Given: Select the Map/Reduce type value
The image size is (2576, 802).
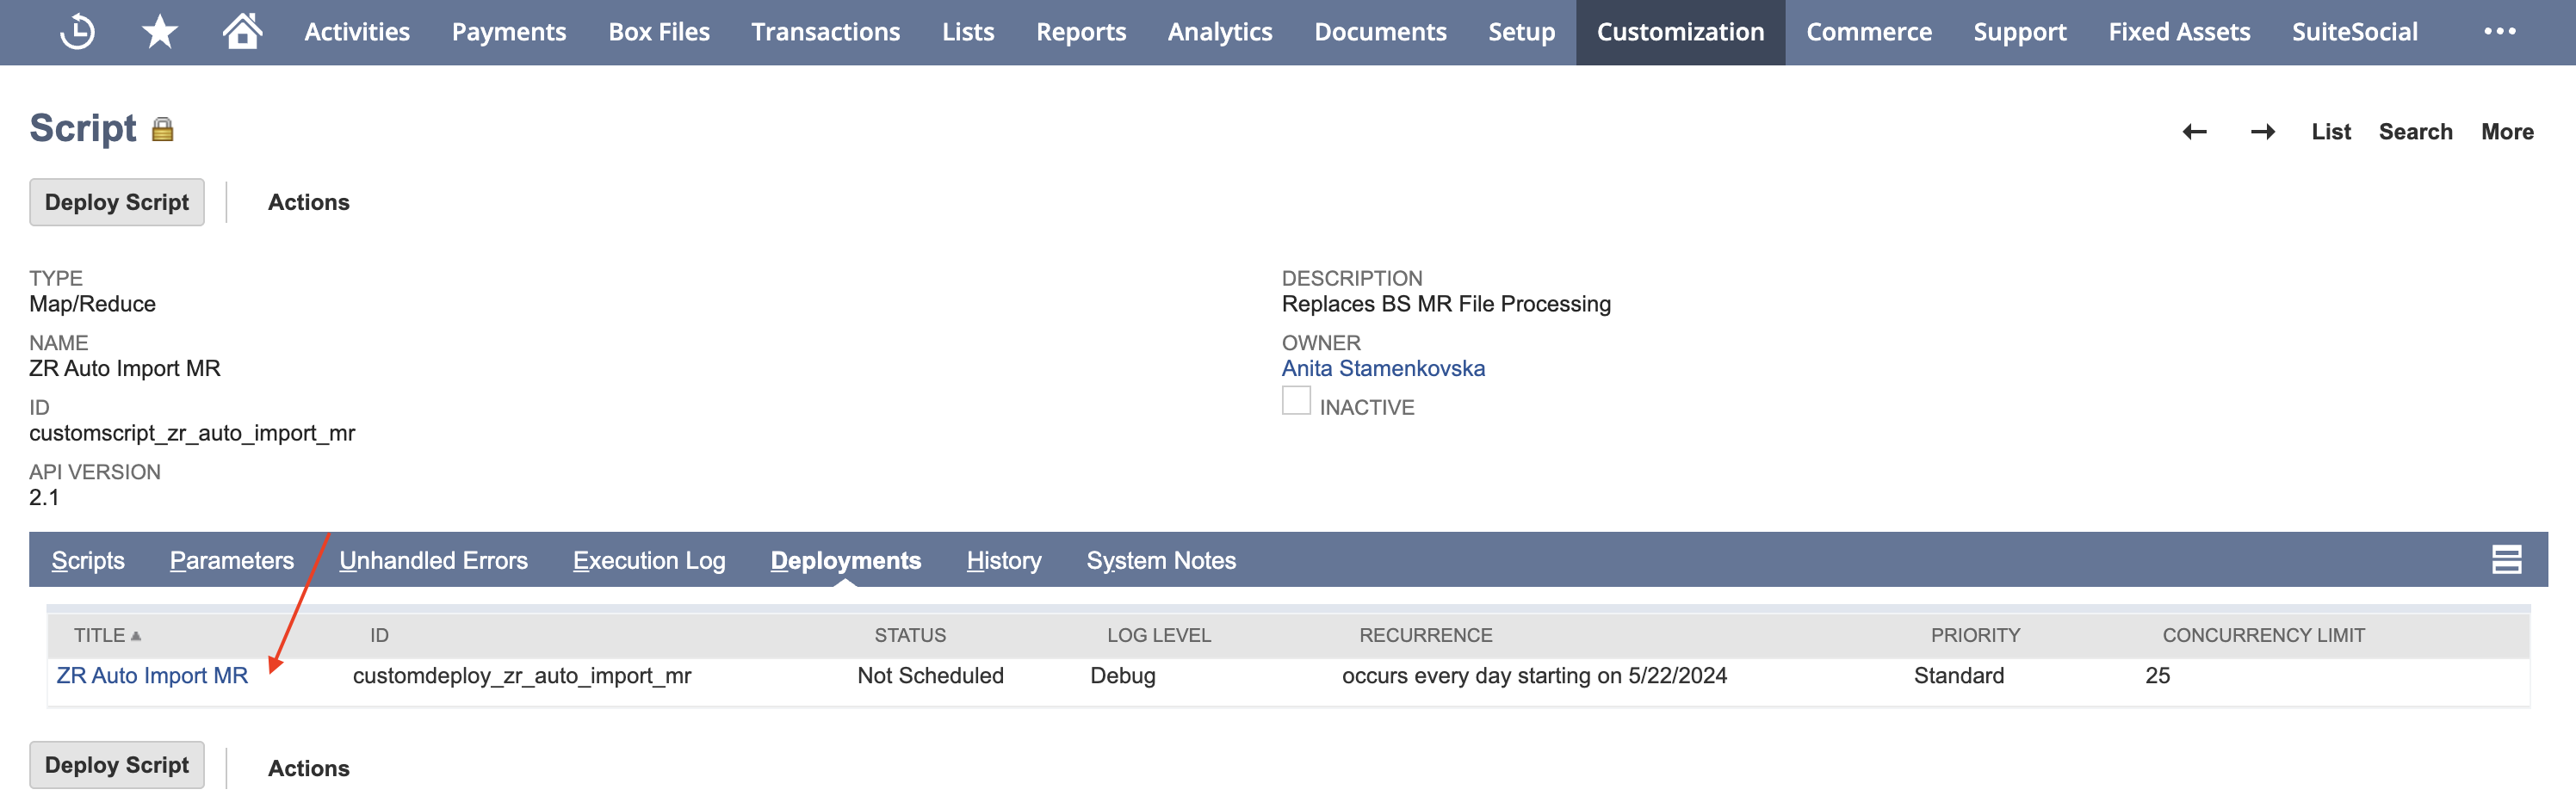Looking at the screenshot, I should [x=92, y=304].
